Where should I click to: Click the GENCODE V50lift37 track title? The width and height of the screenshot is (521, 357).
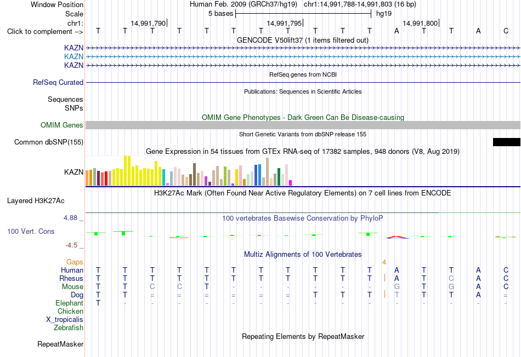tap(303, 40)
